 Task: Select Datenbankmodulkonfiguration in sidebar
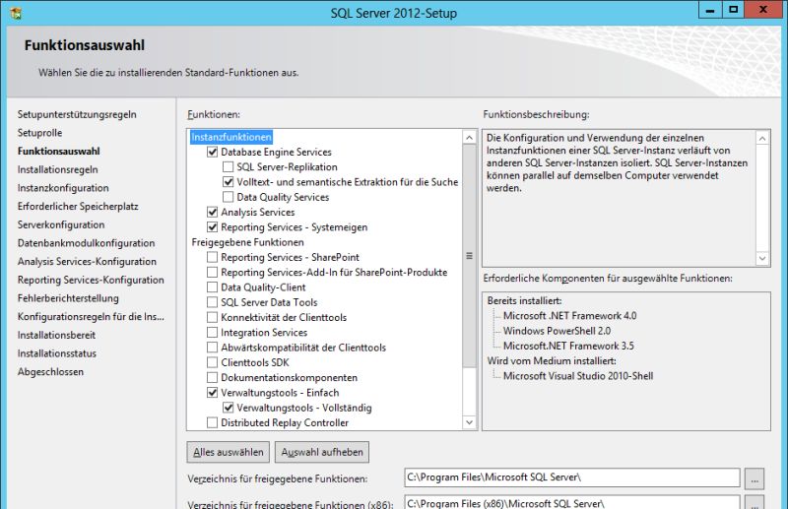(86, 243)
